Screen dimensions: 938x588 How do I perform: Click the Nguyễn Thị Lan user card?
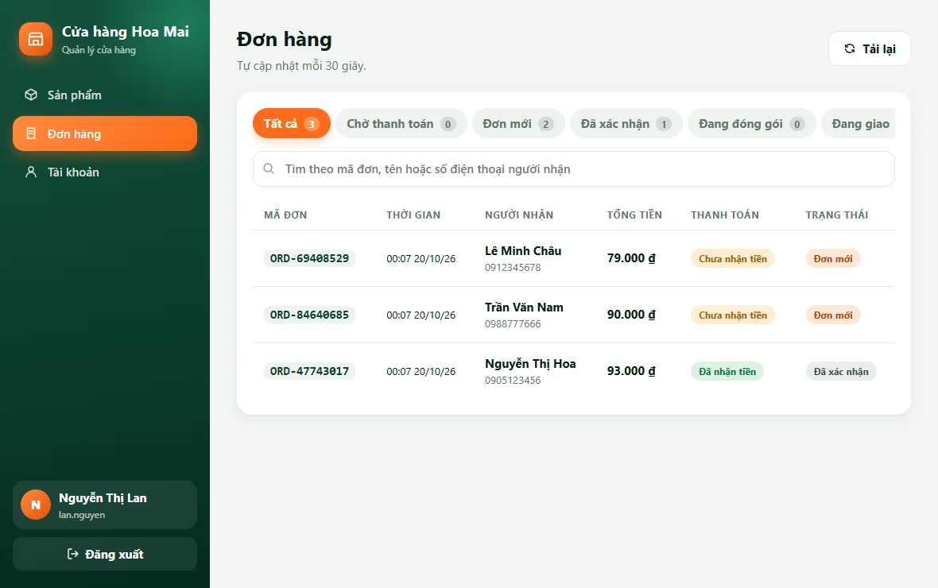[x=105, y=505]
